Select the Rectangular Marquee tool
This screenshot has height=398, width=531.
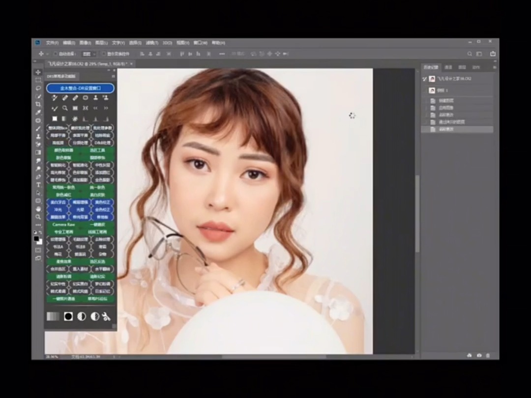click(x=38, y=80)
